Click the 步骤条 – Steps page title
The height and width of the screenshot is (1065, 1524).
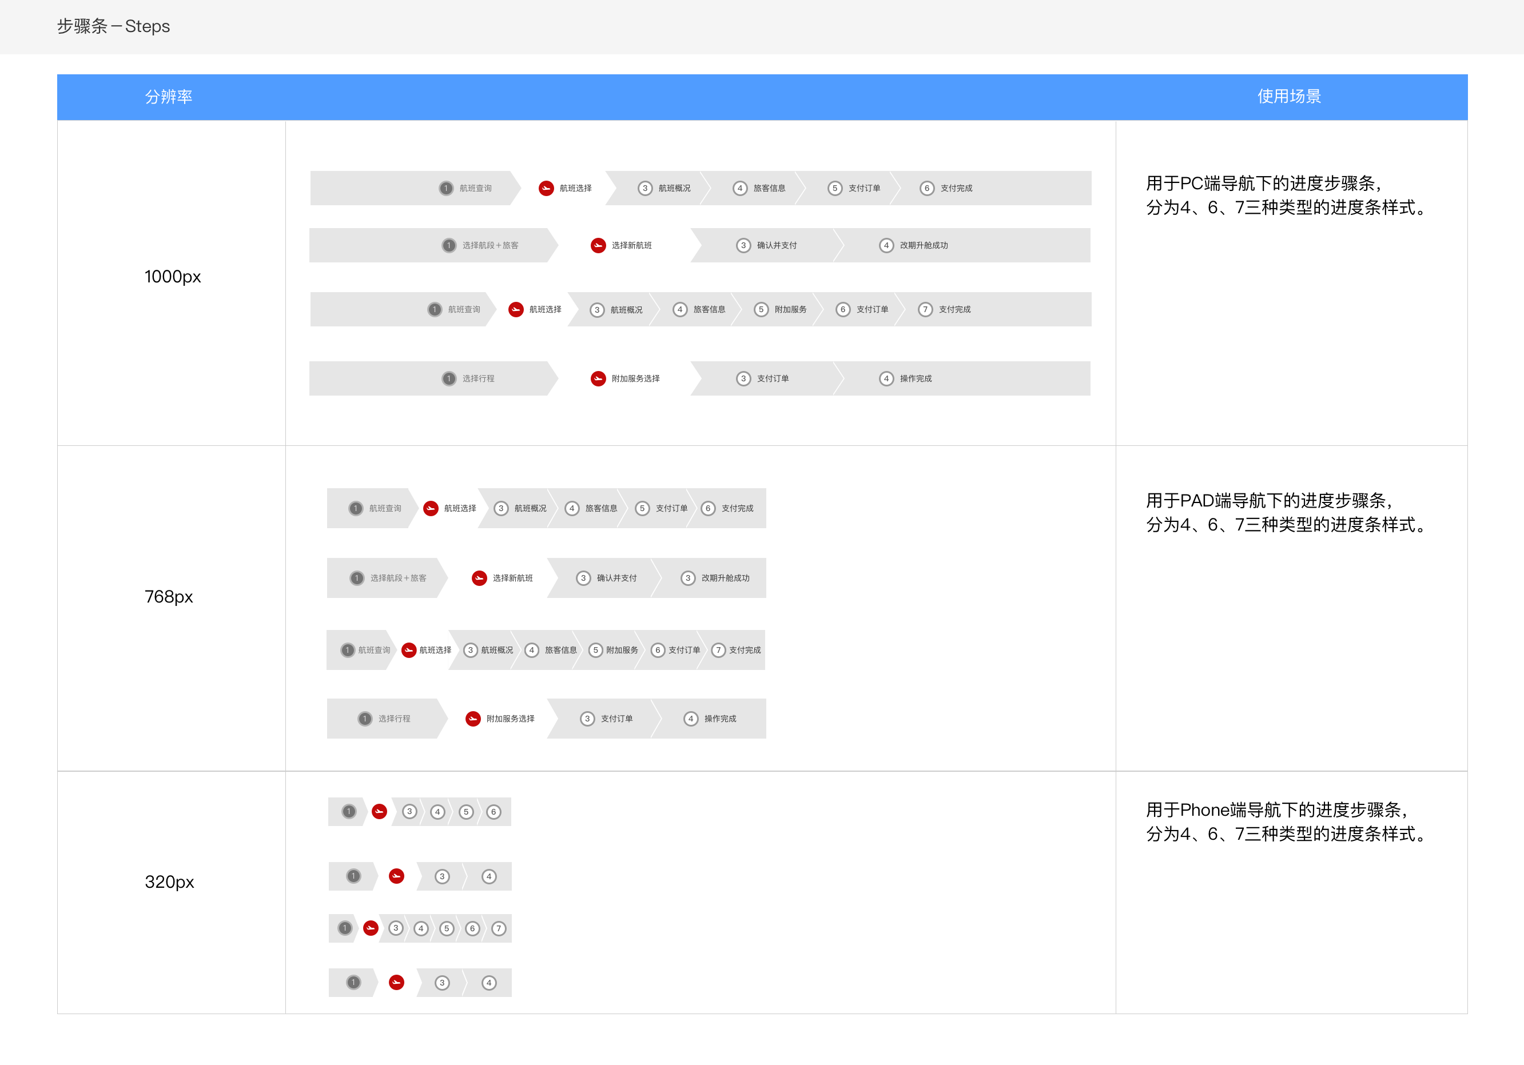tap(113, 26)
